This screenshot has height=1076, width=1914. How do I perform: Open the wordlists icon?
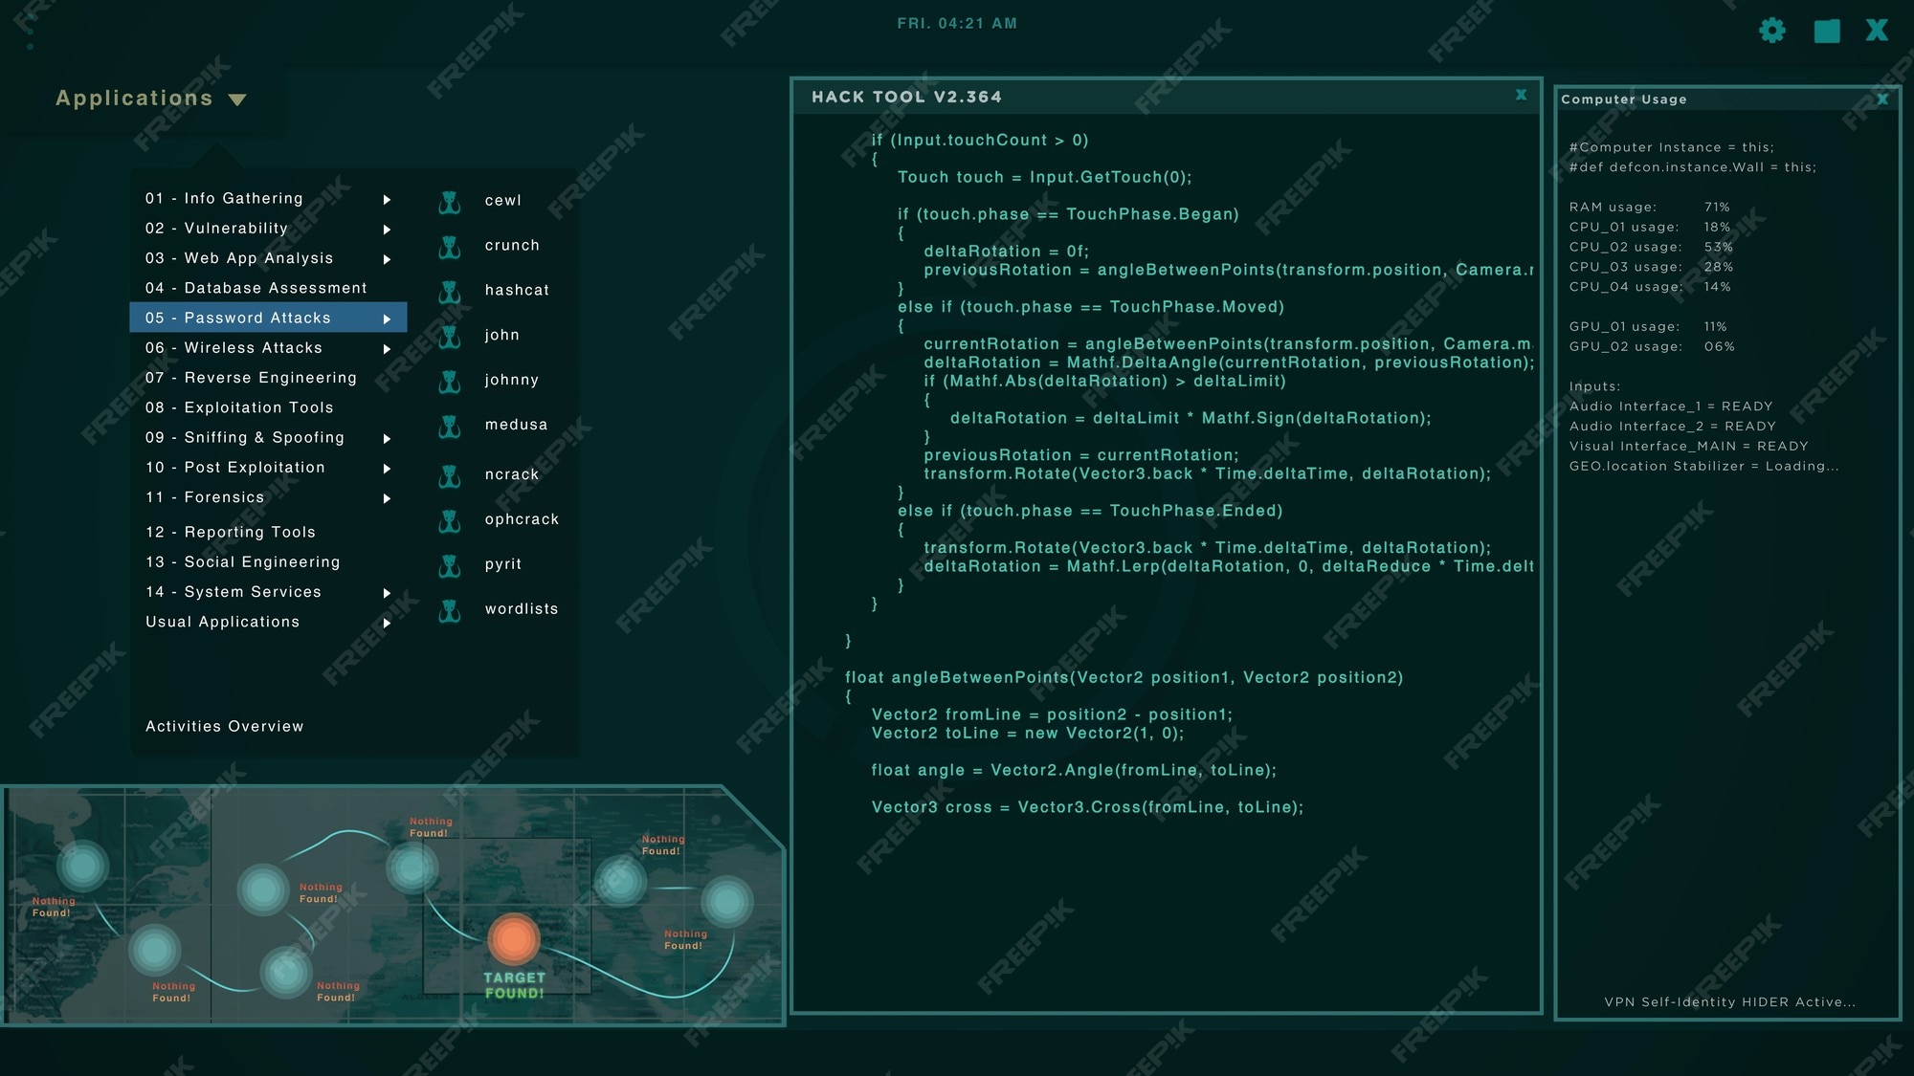449,609
